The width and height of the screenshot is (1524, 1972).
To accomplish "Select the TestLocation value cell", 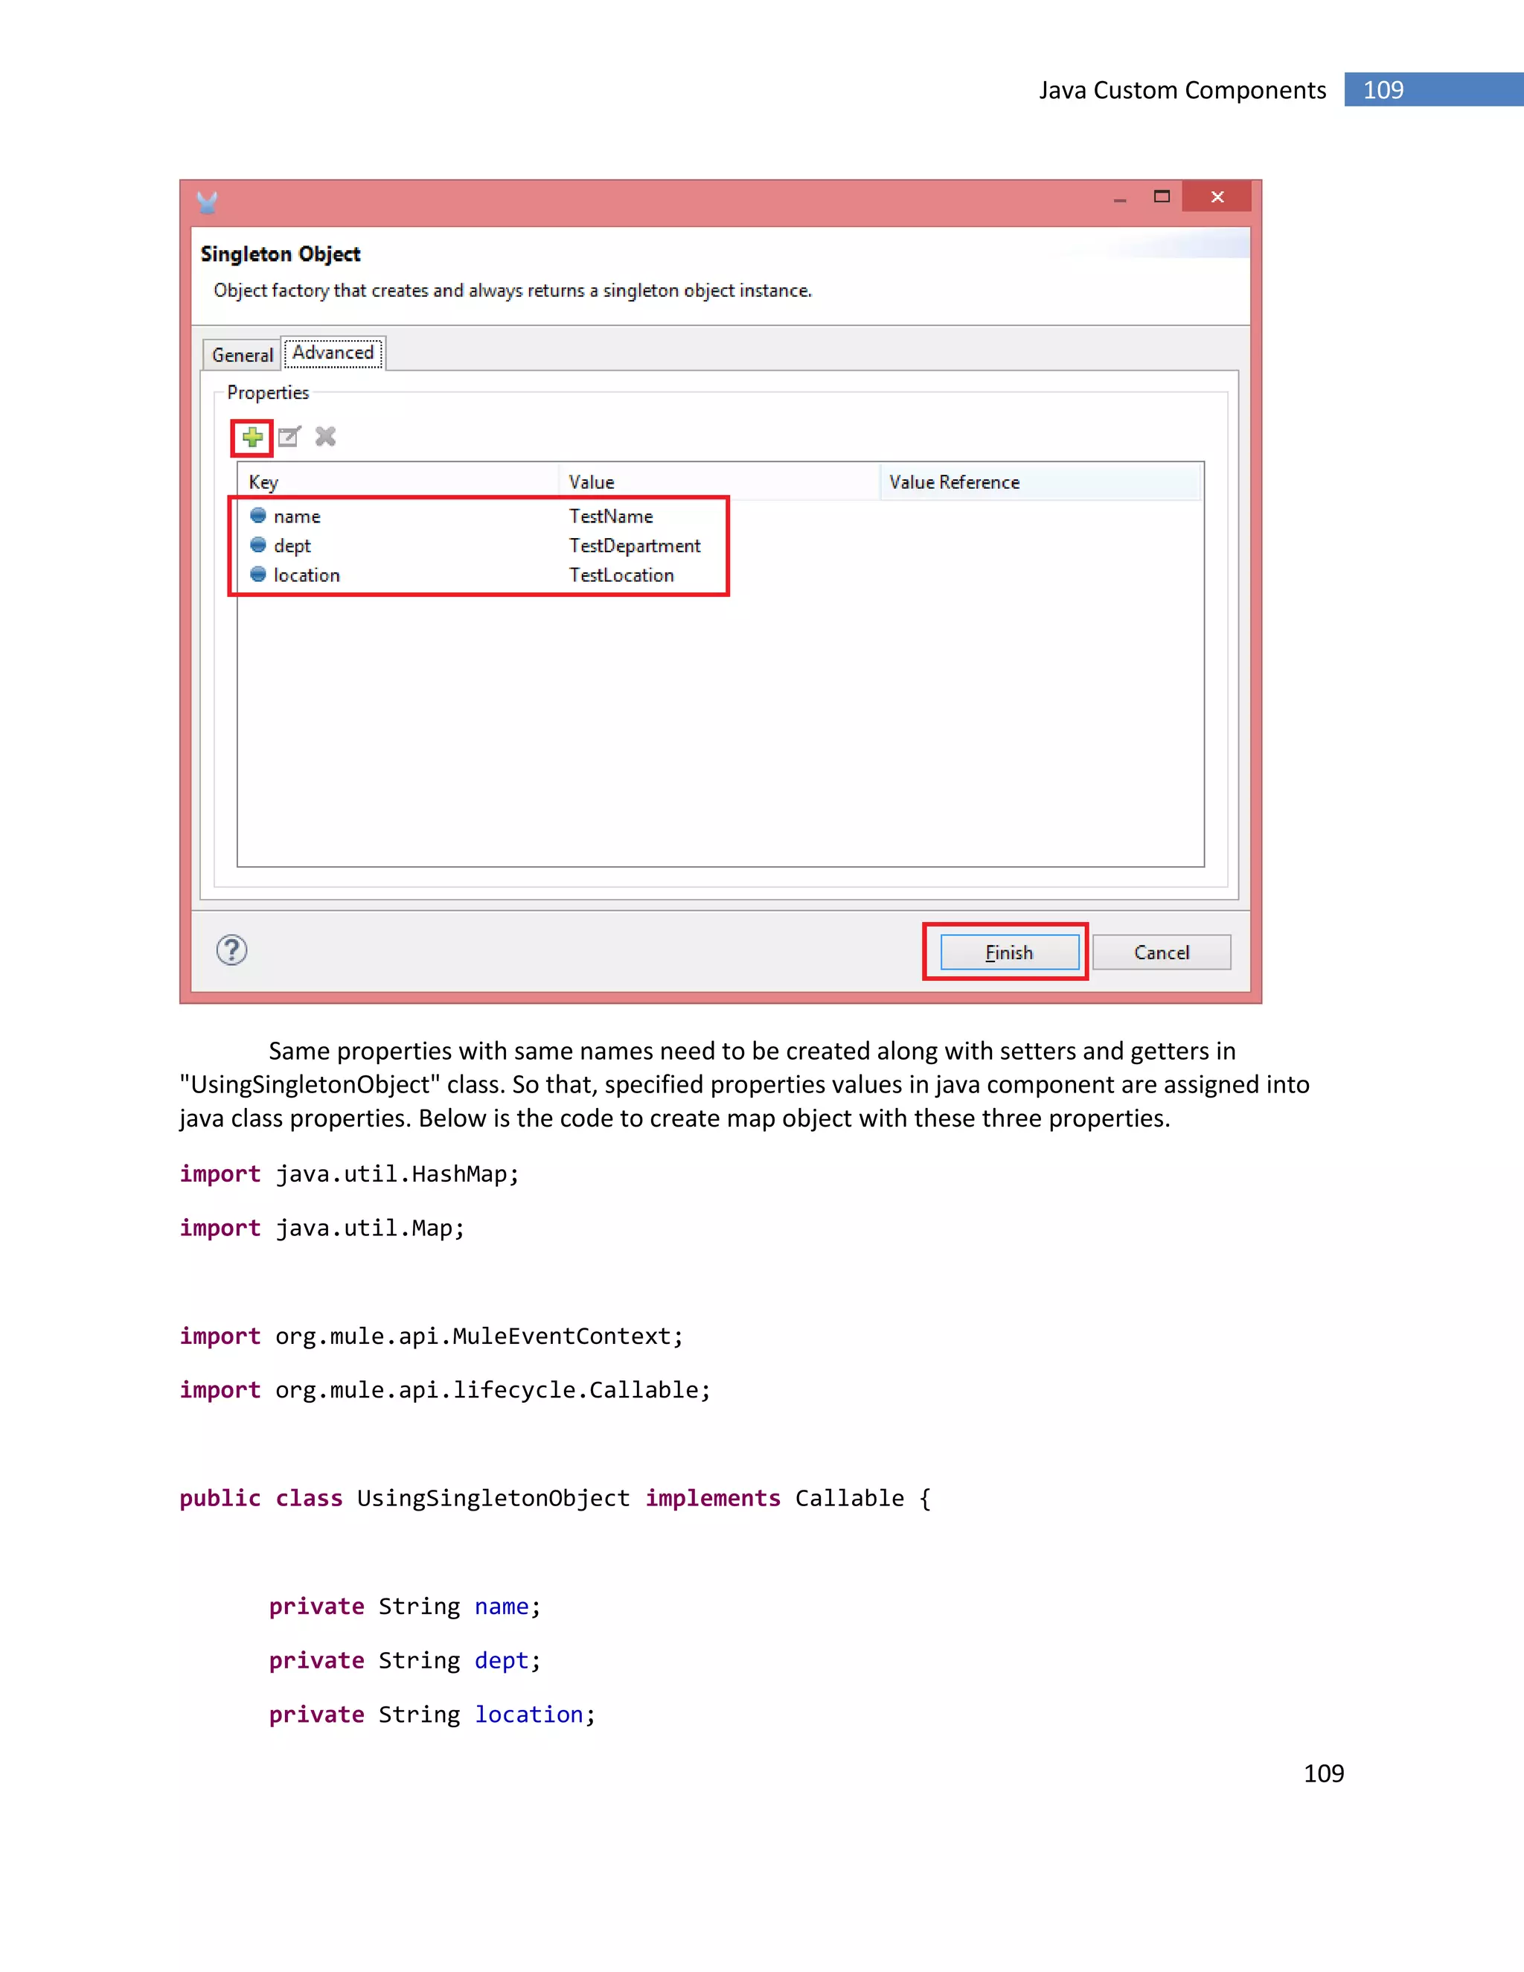I will coord(621,575).
